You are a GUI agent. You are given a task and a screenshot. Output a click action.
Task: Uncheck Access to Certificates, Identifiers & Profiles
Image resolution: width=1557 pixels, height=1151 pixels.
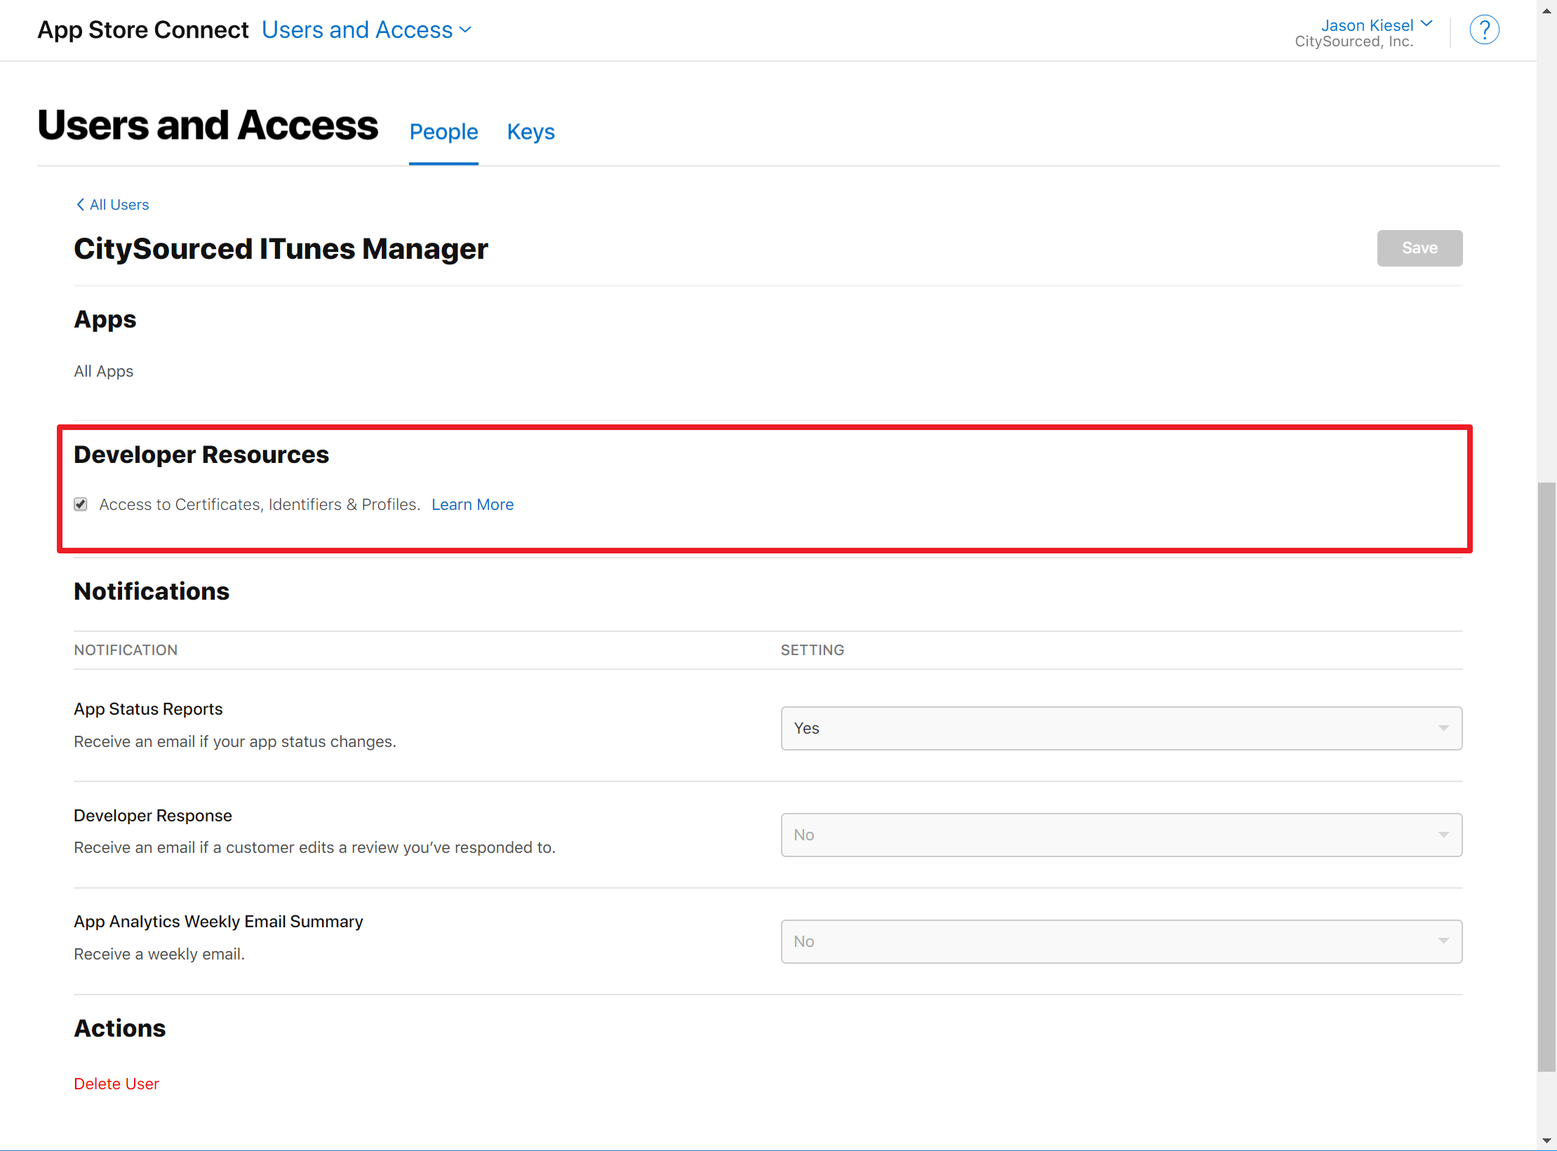pyautogui.click(x=81, y=504)
